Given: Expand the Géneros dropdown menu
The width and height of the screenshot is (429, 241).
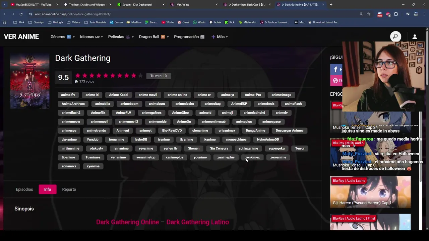Looking at the screenshot, I should [x=62, y=37].
